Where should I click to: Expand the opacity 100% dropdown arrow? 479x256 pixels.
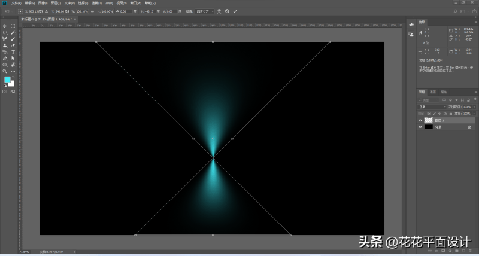474,106
